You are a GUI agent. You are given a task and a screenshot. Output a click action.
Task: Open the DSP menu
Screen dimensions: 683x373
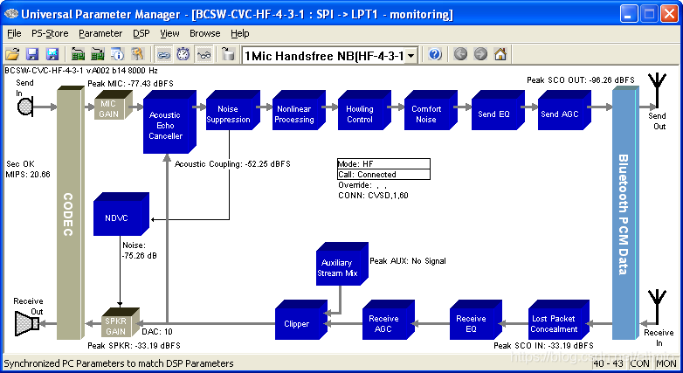[141, 33]
